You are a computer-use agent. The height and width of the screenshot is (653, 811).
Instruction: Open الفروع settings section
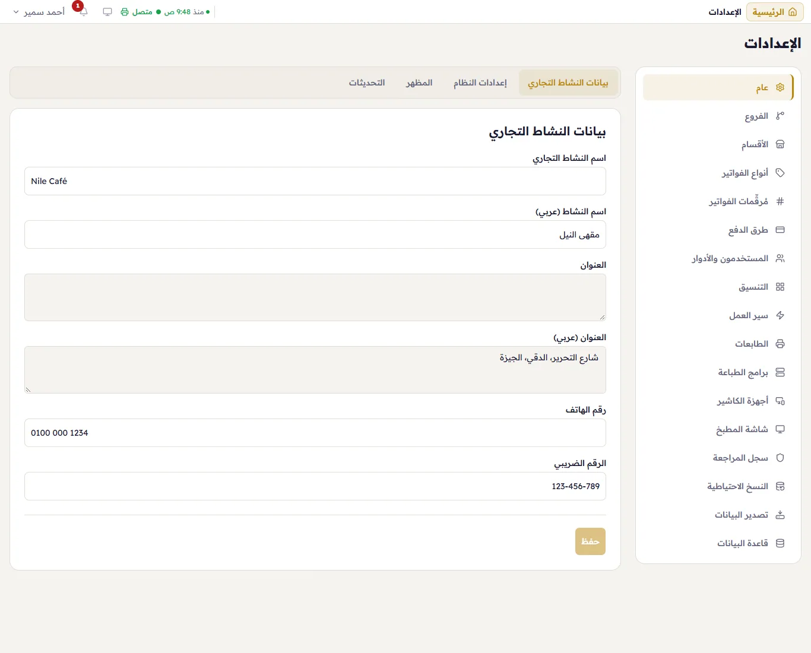pos(718,116)
